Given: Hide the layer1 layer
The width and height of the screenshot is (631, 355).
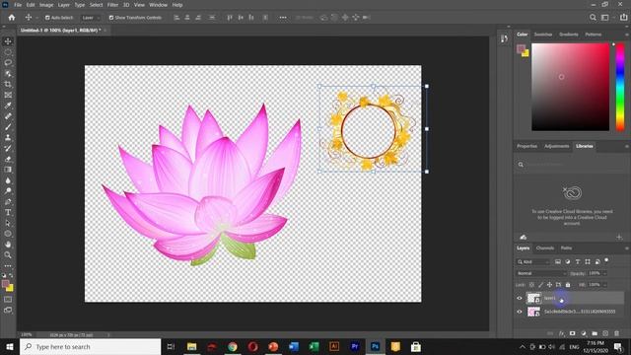Looking at the screenshot, I should coord(520,298).
